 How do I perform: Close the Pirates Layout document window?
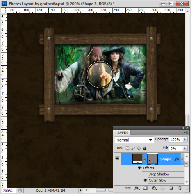(x=182, y=4)
